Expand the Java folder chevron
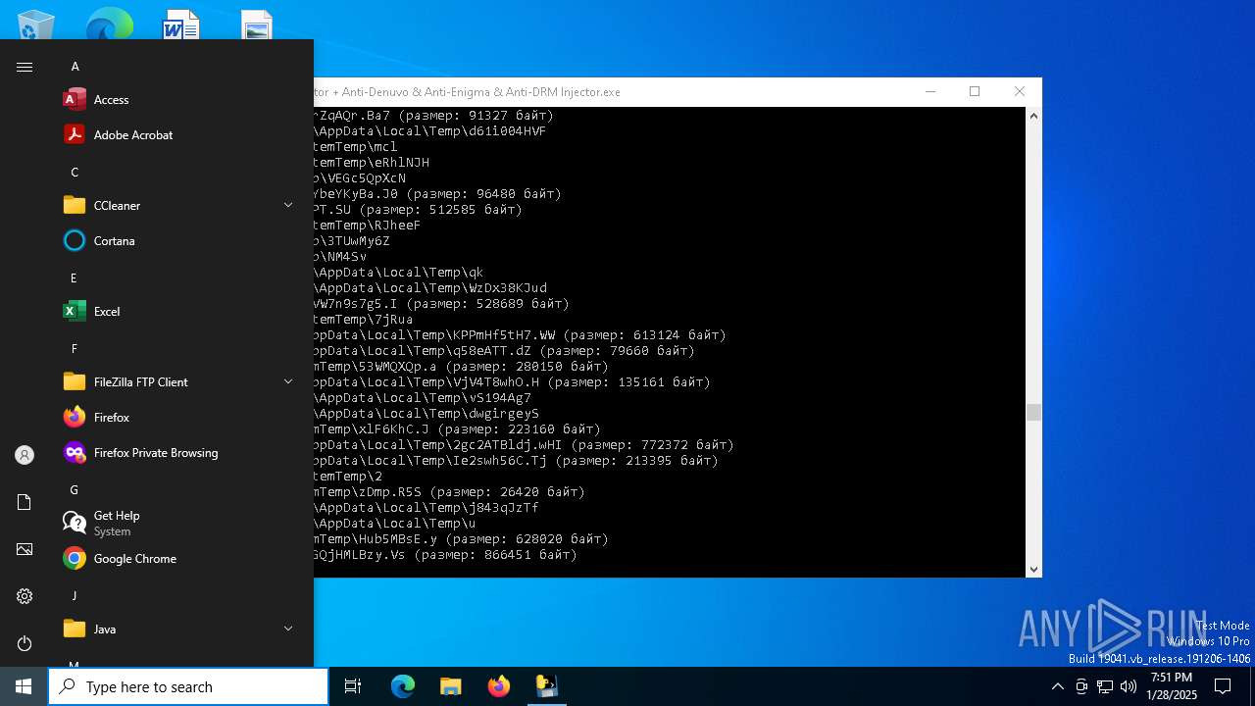The width and height of the screenshot is (1255, 706). (288, 629)
